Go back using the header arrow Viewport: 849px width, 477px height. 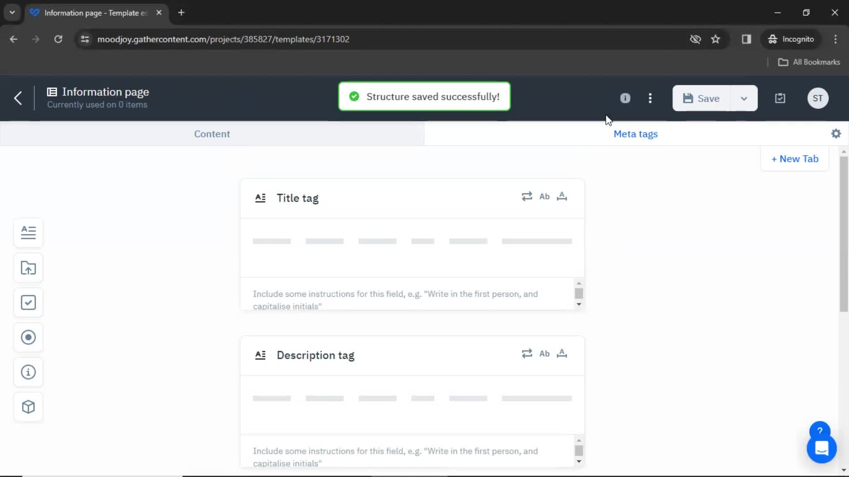point(18,98)
